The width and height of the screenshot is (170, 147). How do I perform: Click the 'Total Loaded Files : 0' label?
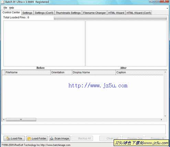pyautogui.click(x=16, y=17)
